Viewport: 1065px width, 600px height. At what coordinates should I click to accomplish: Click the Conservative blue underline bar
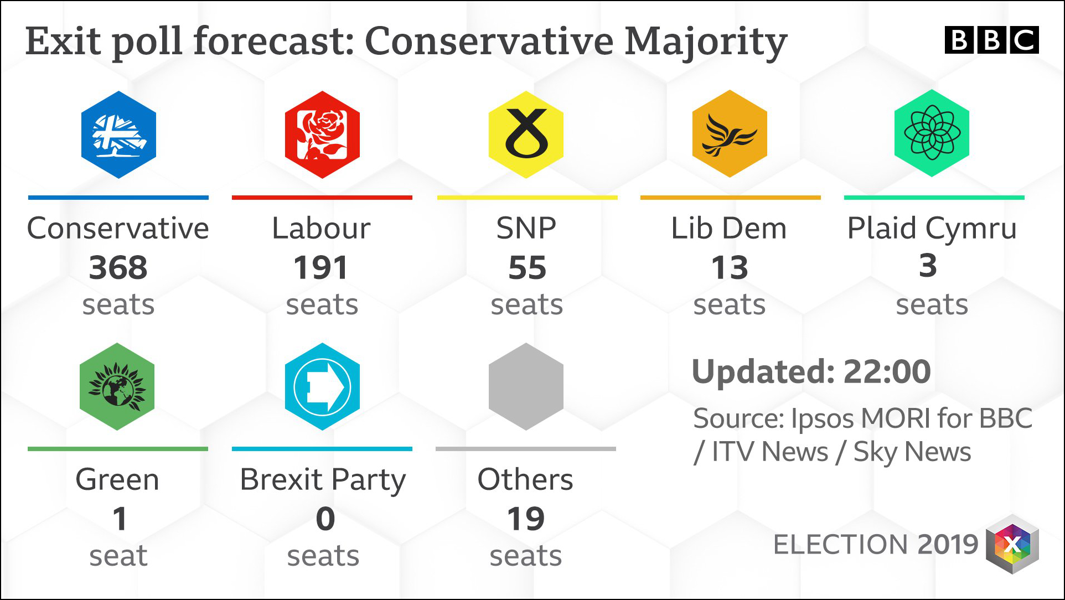point(118,198)
